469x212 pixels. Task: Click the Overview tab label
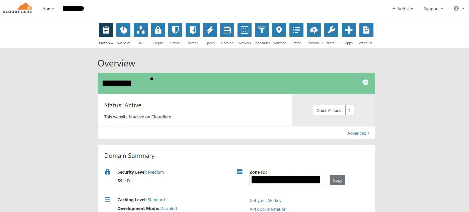[x=106, y=43]
